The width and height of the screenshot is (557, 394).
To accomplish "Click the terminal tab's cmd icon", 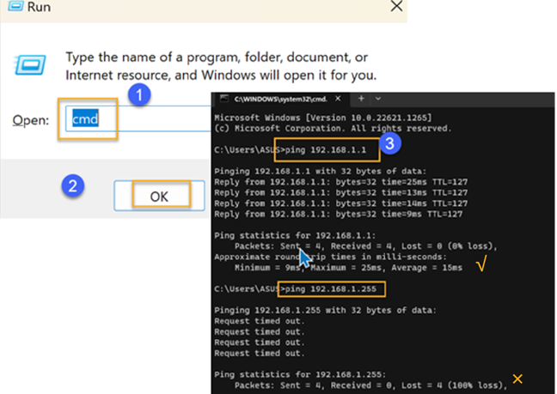I will pyautogui.click(x=223, y=99).
